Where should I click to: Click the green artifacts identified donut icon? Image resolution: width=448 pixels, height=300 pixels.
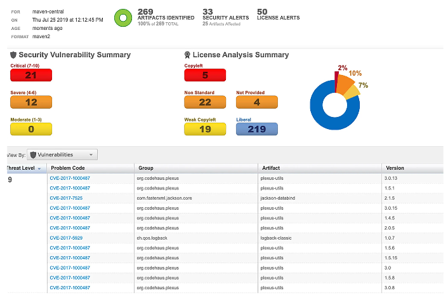click(x=124, y=19)
